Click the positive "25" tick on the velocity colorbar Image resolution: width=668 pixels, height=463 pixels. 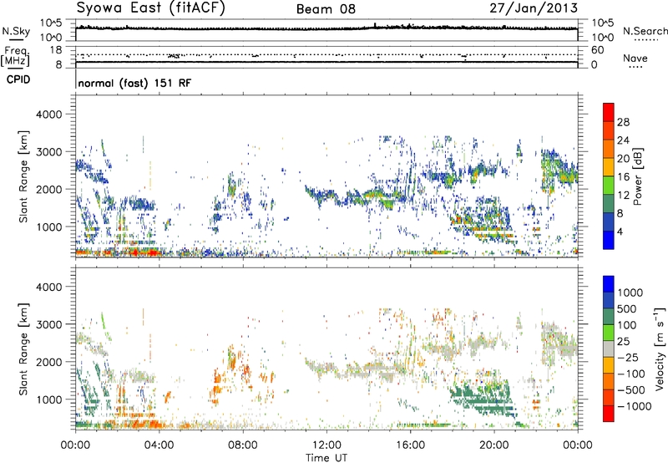(x=624, y=342)
